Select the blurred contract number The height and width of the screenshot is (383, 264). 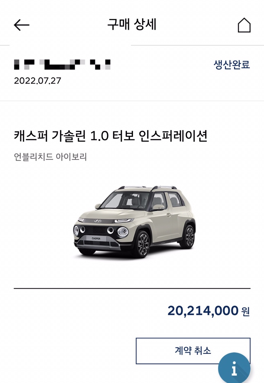62,64
